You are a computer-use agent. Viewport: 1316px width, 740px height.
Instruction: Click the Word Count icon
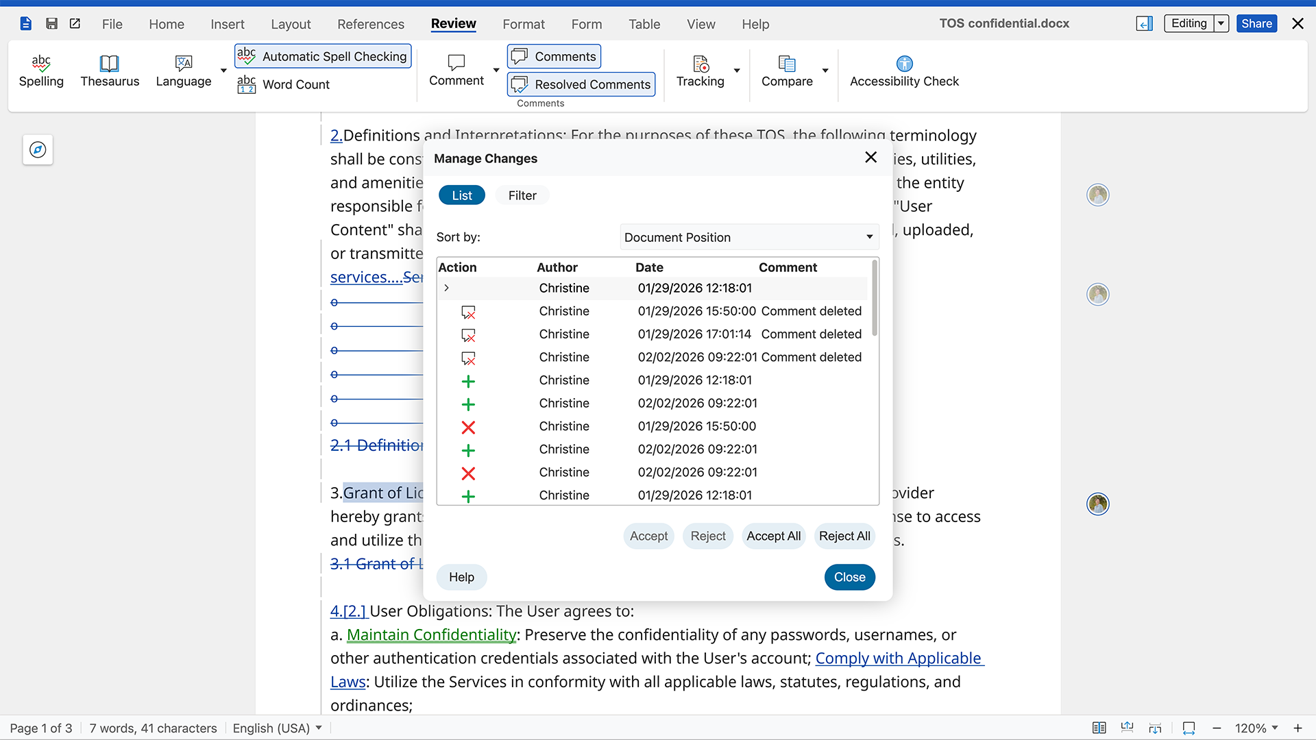point(246,84)
